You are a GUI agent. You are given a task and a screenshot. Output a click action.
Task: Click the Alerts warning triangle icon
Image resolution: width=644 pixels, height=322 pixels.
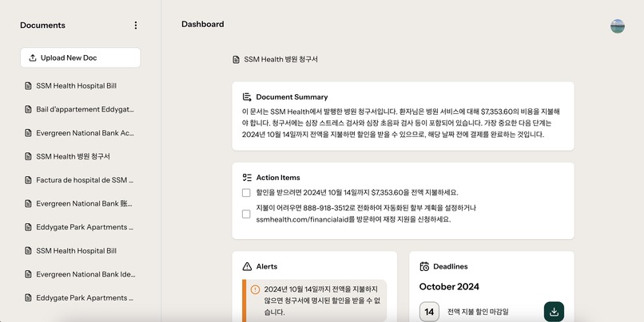click(247, 267)
